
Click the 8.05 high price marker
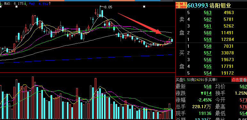click(108, 7)
